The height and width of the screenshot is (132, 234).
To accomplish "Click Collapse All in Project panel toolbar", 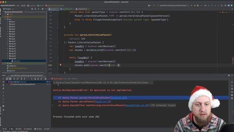I will pos(39,9).
